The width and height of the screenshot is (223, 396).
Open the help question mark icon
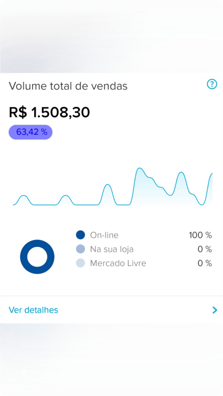212,84
